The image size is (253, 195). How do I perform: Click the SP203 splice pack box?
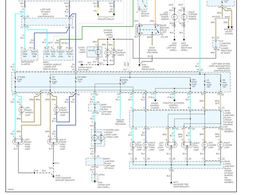(x=95, y=177)
